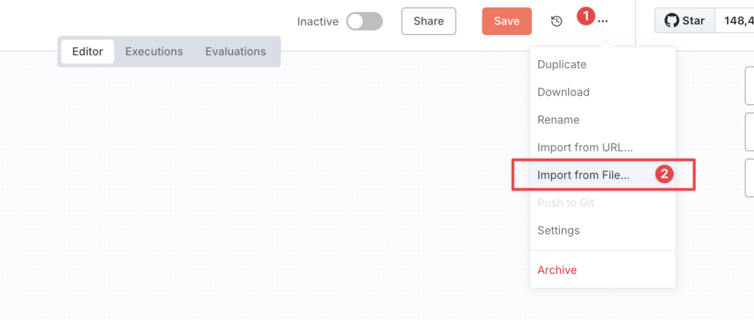This screenshot has width=754, height=320.
Task: Click the red Archive option
Action: [557, 270]
